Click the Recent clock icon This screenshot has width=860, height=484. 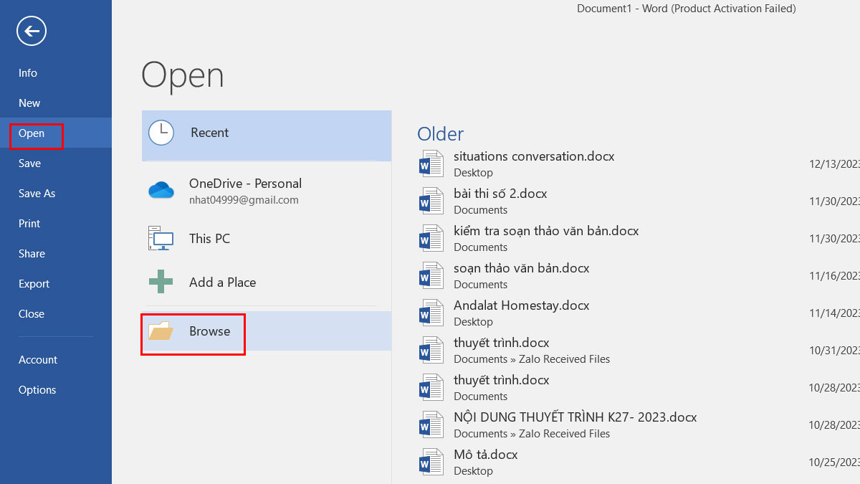coord(161,133)
